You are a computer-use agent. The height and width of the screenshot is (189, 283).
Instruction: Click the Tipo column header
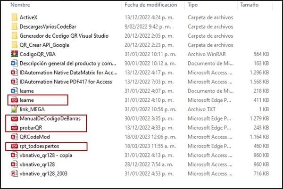pyautogui.click(x=193, y=5)
